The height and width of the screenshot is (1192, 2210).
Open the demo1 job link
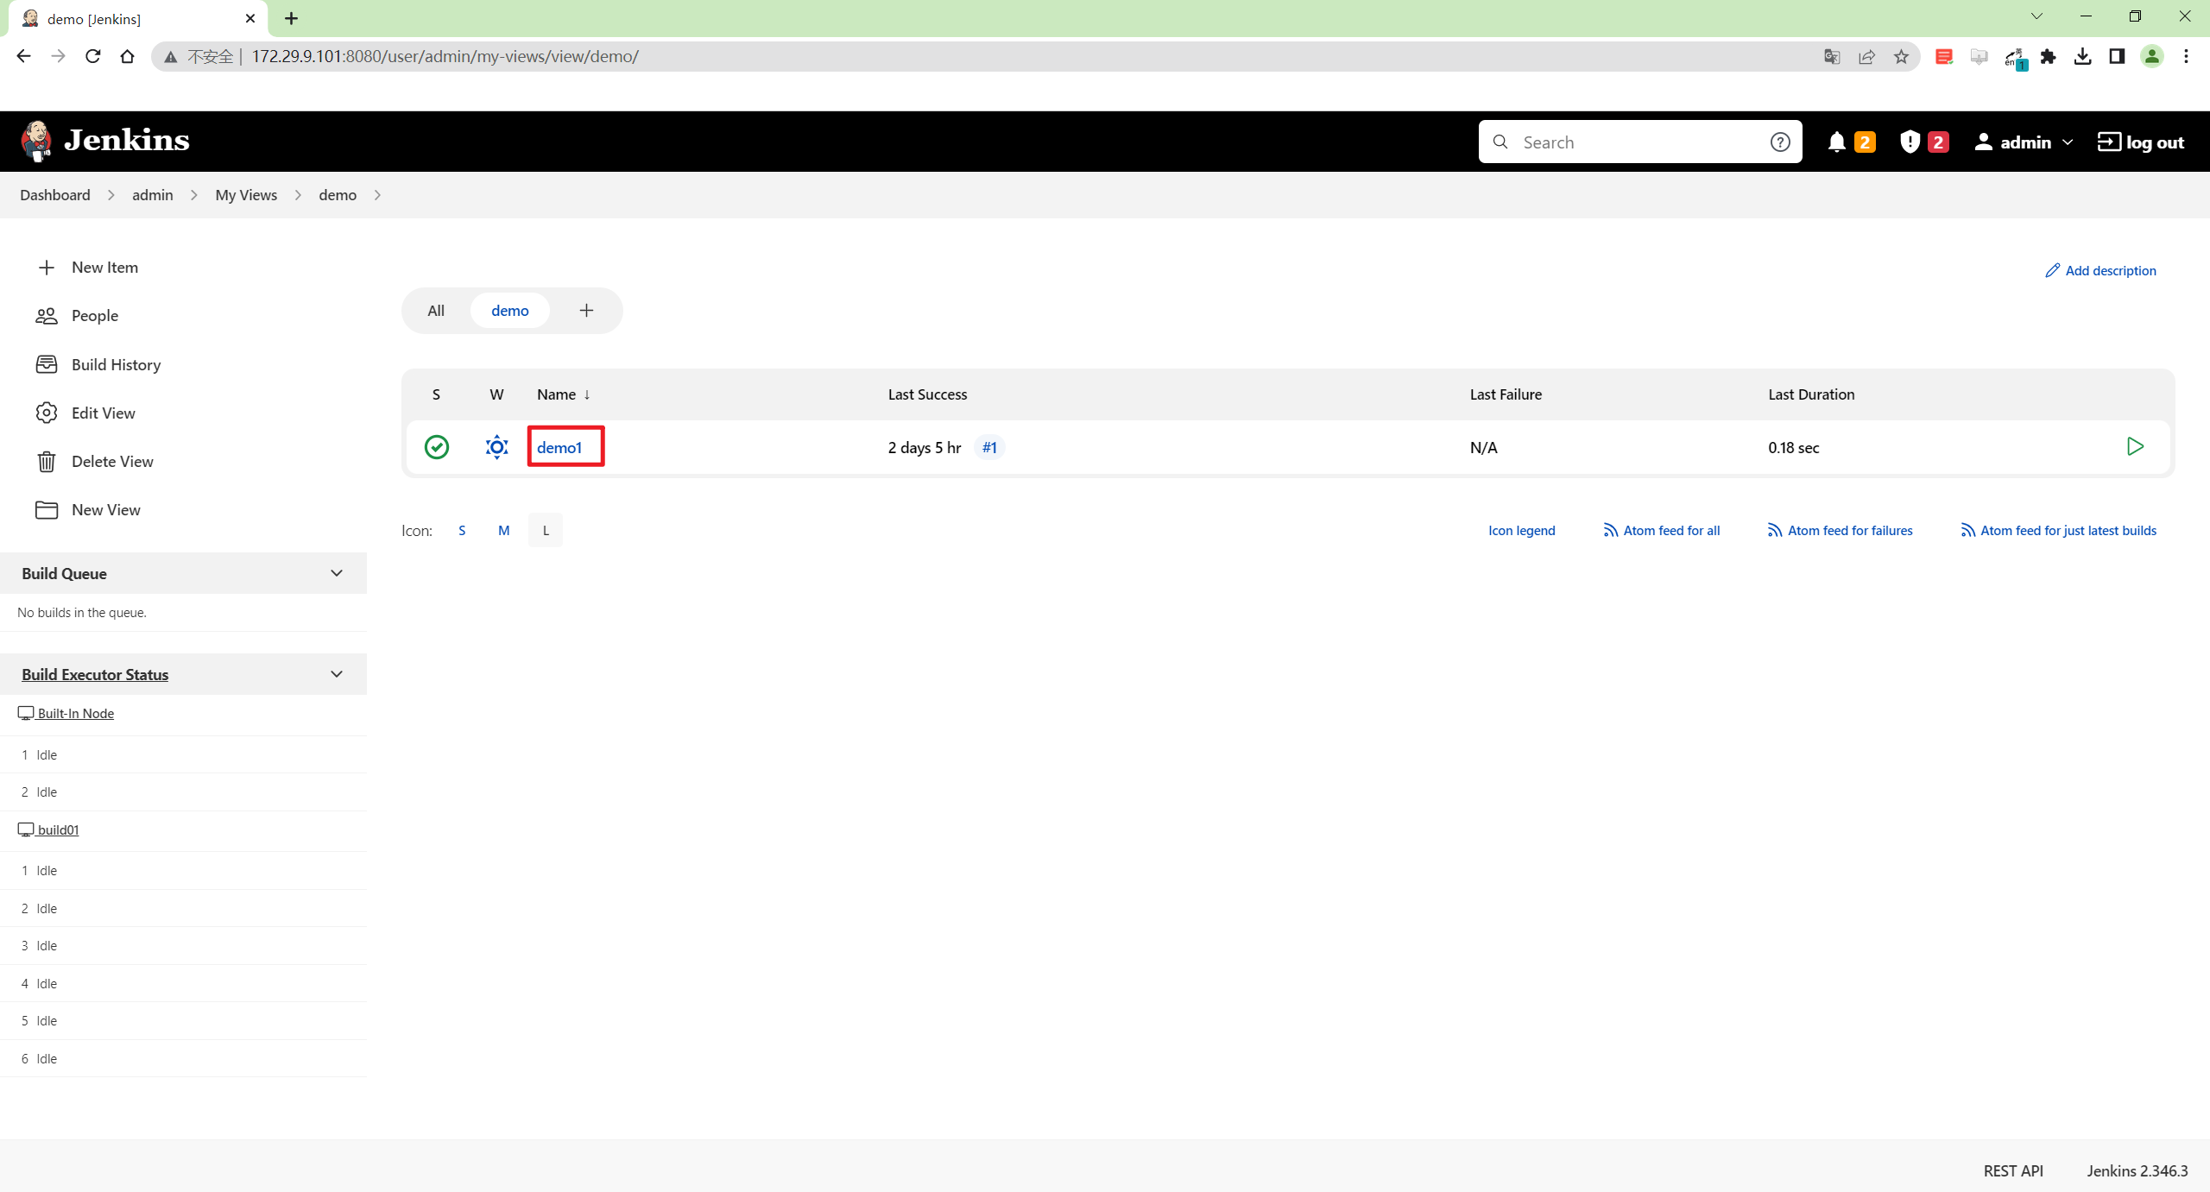pos(559,447)
